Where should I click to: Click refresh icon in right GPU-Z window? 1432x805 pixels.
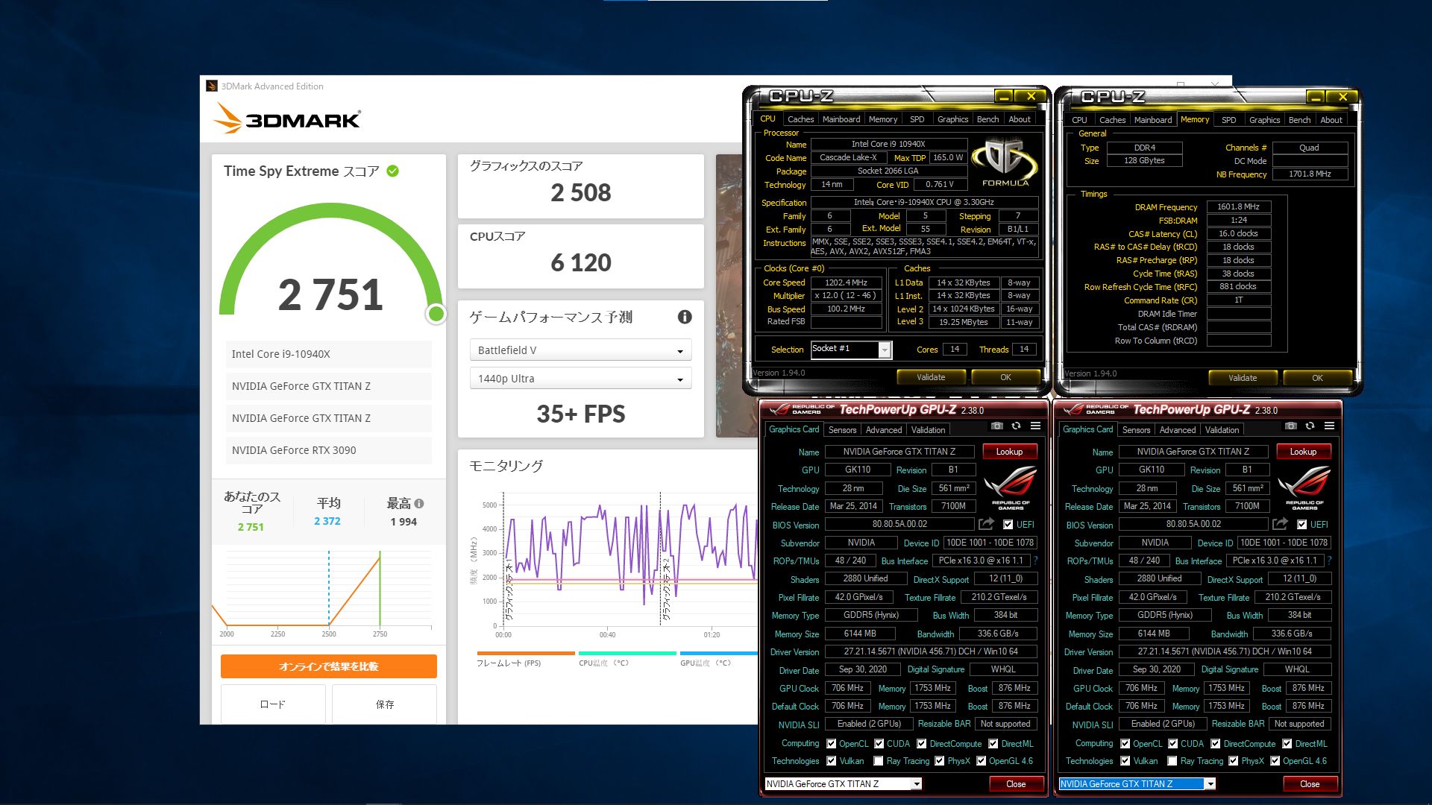point(1310,426)
